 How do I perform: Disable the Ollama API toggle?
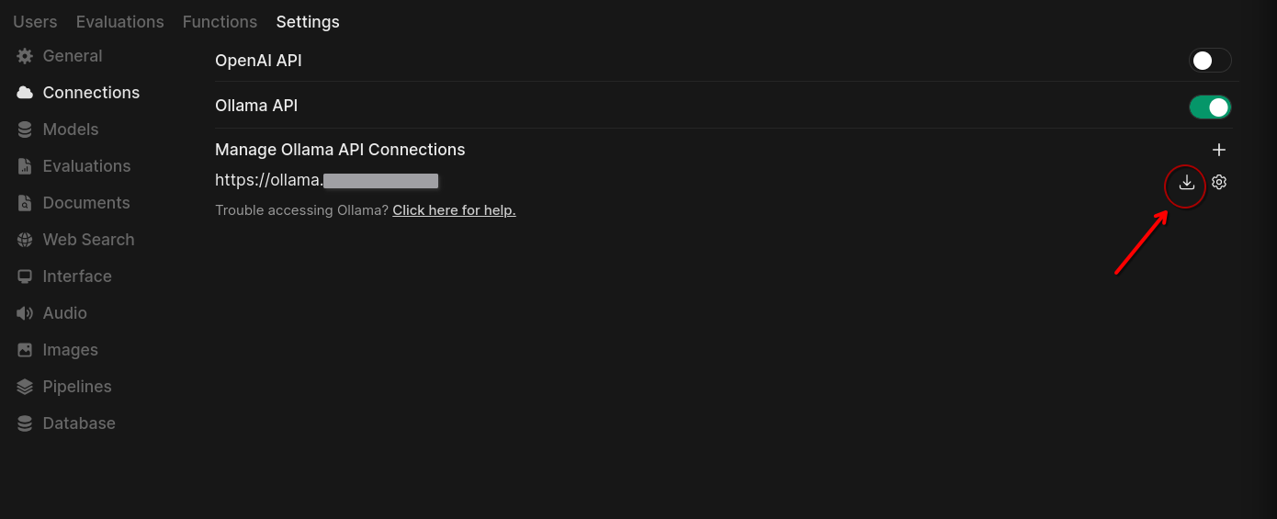pyautogui.click(x=1210, y=107)
